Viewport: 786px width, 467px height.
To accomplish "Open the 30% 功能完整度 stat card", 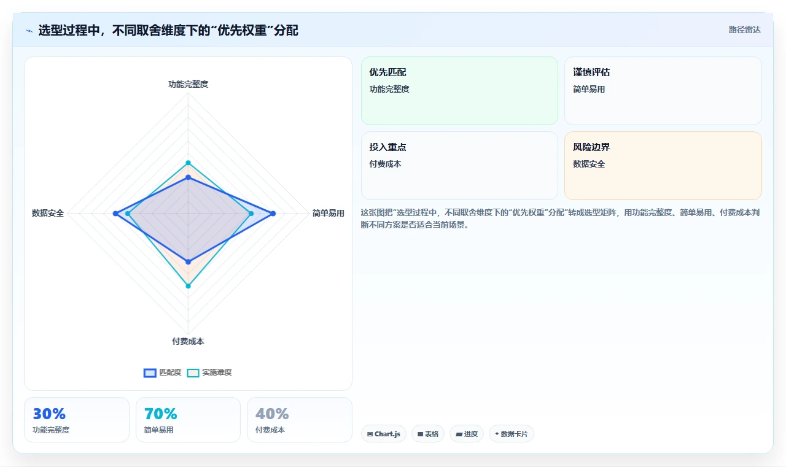I will pyautogui.click(x=77, y=420).
